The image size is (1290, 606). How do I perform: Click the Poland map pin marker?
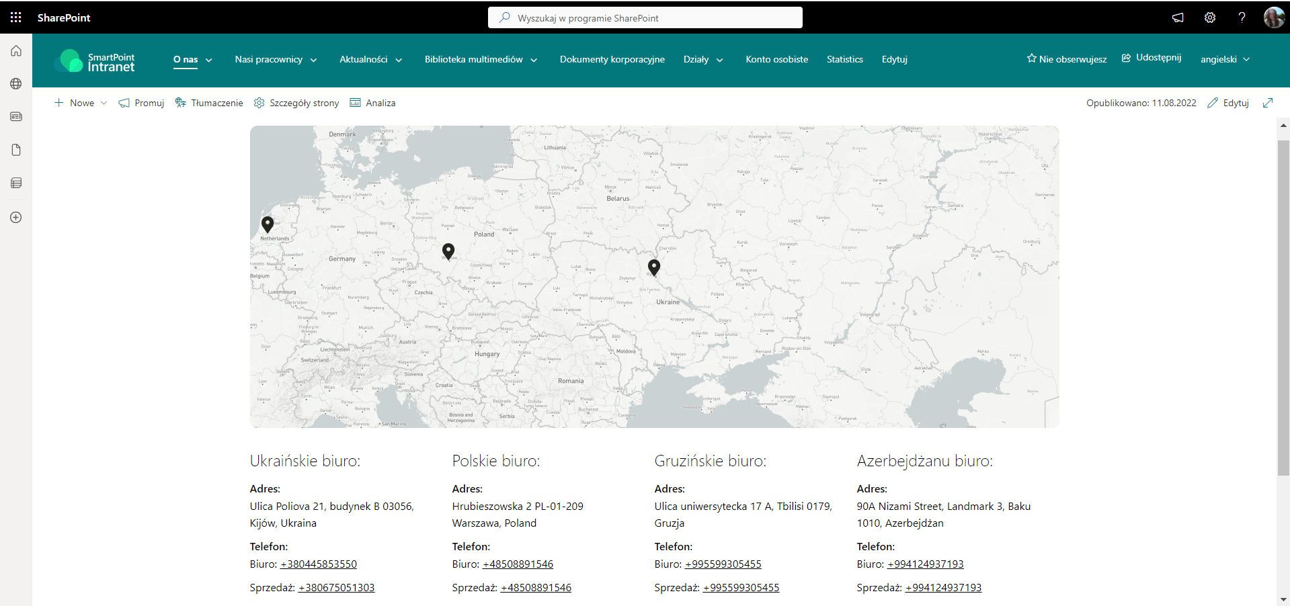tap(448, 251)
